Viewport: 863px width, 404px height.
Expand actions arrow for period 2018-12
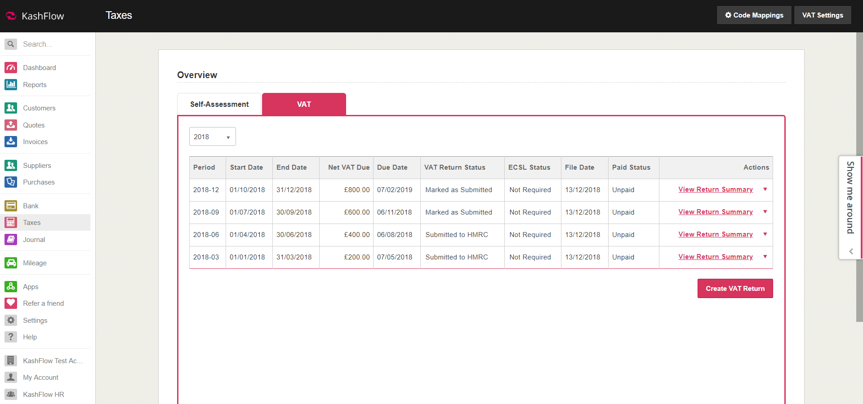click(765, 189)
